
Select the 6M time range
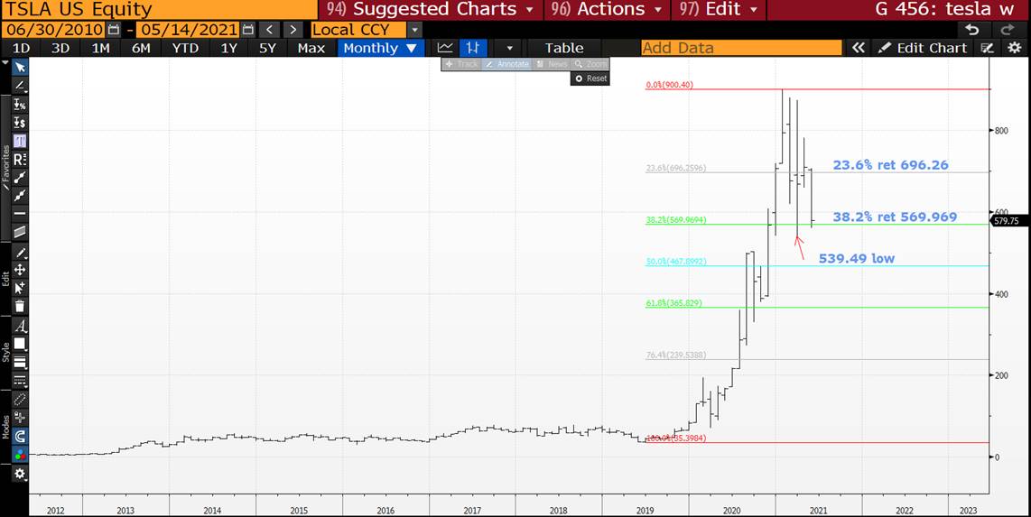coord(141,48)
